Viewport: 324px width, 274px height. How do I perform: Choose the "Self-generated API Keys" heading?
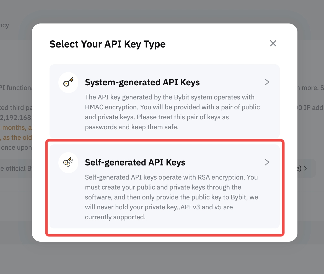click(x=135, y=162)
